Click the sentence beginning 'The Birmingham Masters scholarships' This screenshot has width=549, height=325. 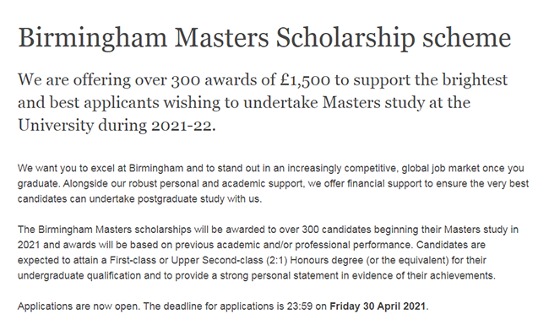268,237
